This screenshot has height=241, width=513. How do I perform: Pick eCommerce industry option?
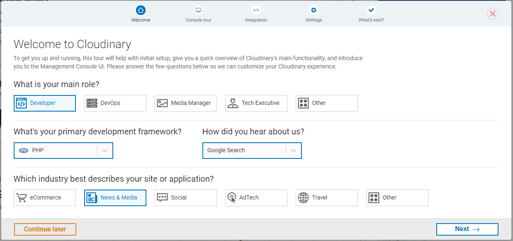pos(45,198)
